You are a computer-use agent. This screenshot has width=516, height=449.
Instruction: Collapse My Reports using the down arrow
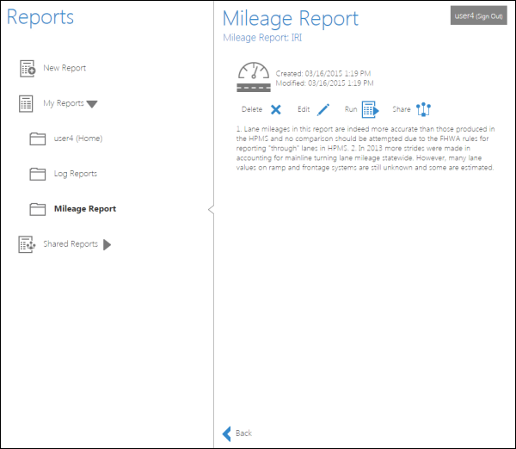click(93, 104)
